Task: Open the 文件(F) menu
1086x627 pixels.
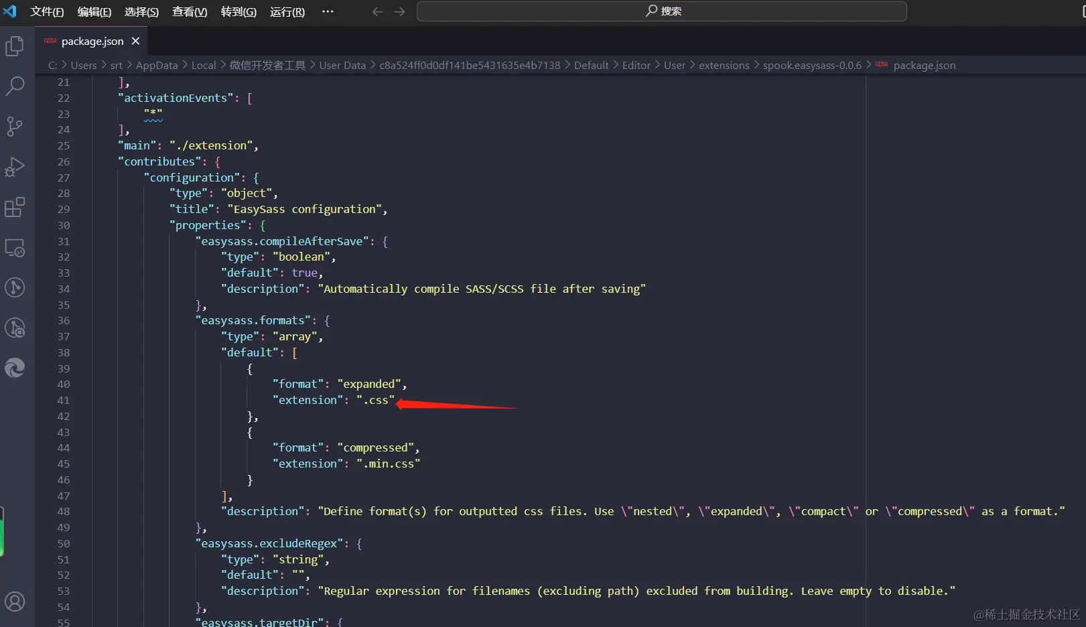Action: click(x=47, y=11)
